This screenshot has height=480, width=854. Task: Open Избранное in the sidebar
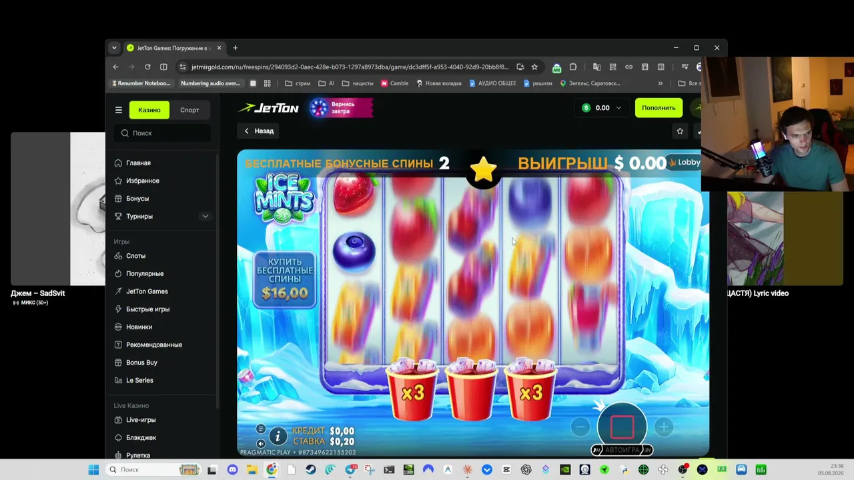[142, 181]
